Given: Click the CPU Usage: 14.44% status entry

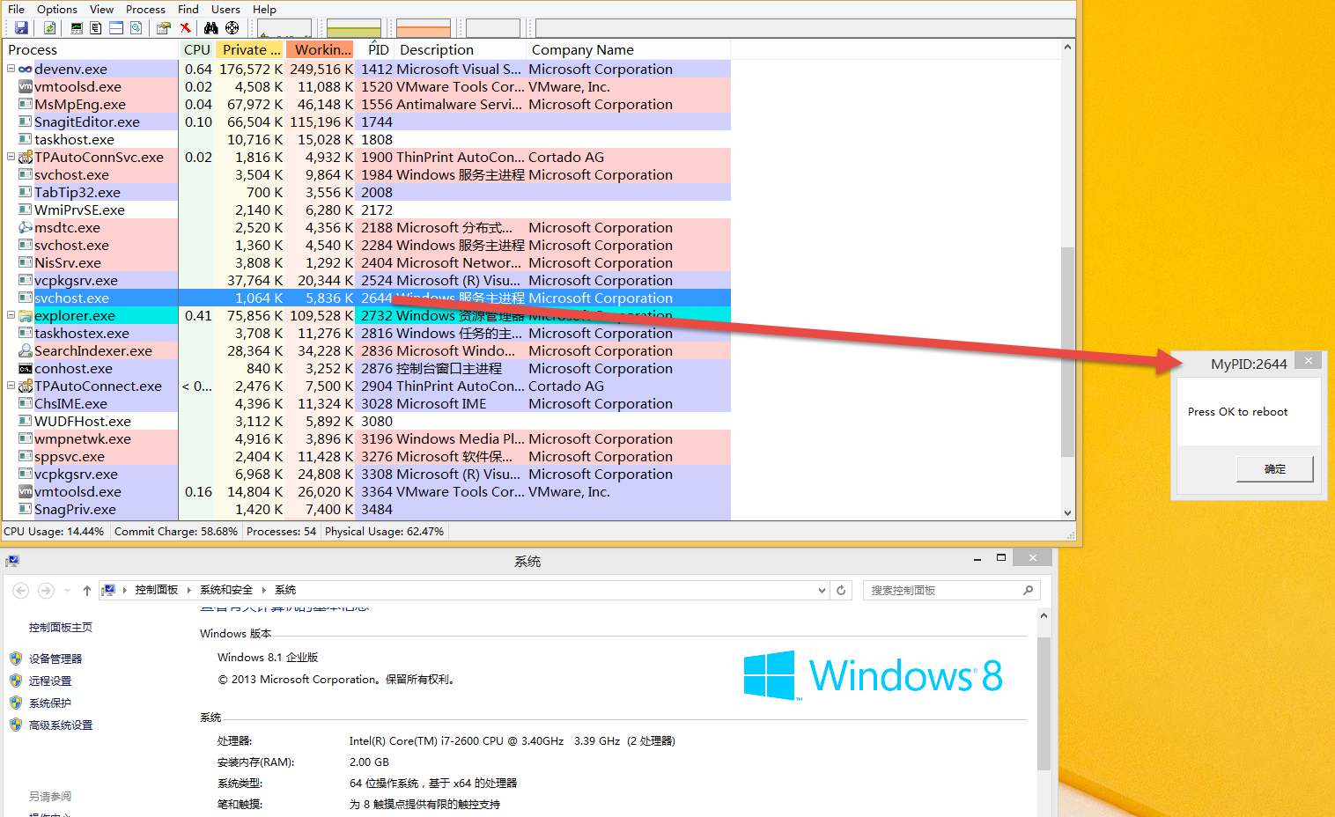Looking at the screenshot, I should pyautogui.click(x=54, y=531).
